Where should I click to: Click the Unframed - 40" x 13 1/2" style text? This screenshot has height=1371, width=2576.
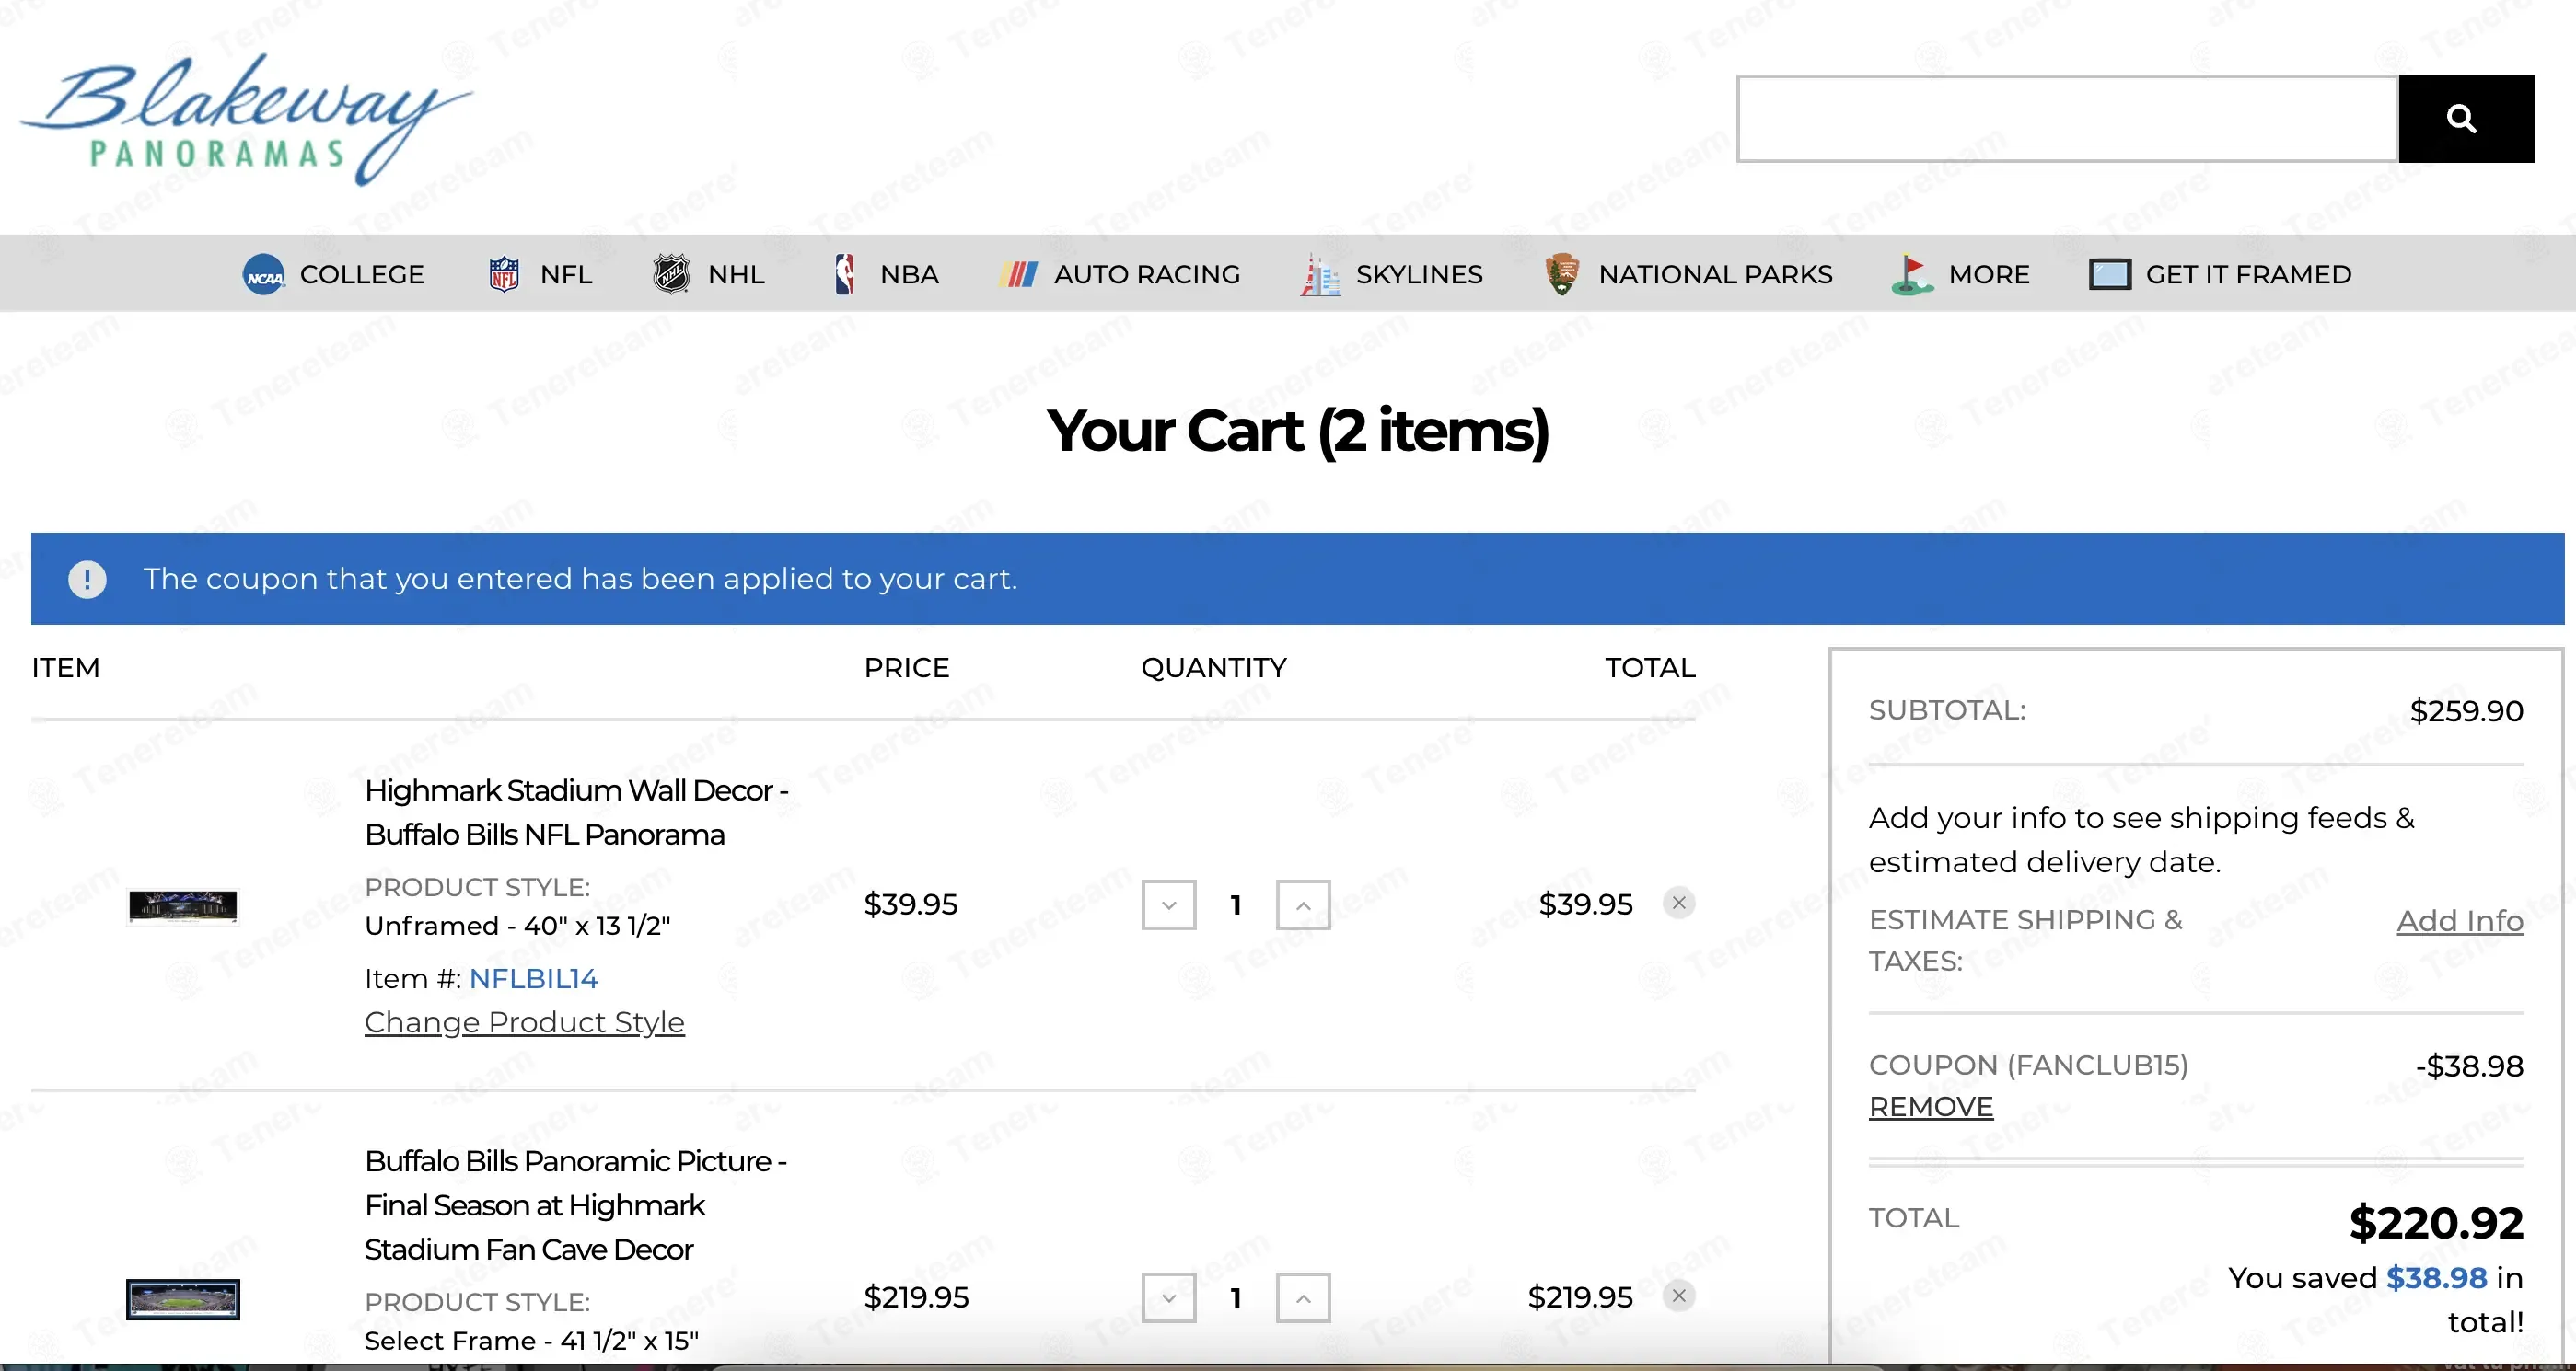pos(517,927)
